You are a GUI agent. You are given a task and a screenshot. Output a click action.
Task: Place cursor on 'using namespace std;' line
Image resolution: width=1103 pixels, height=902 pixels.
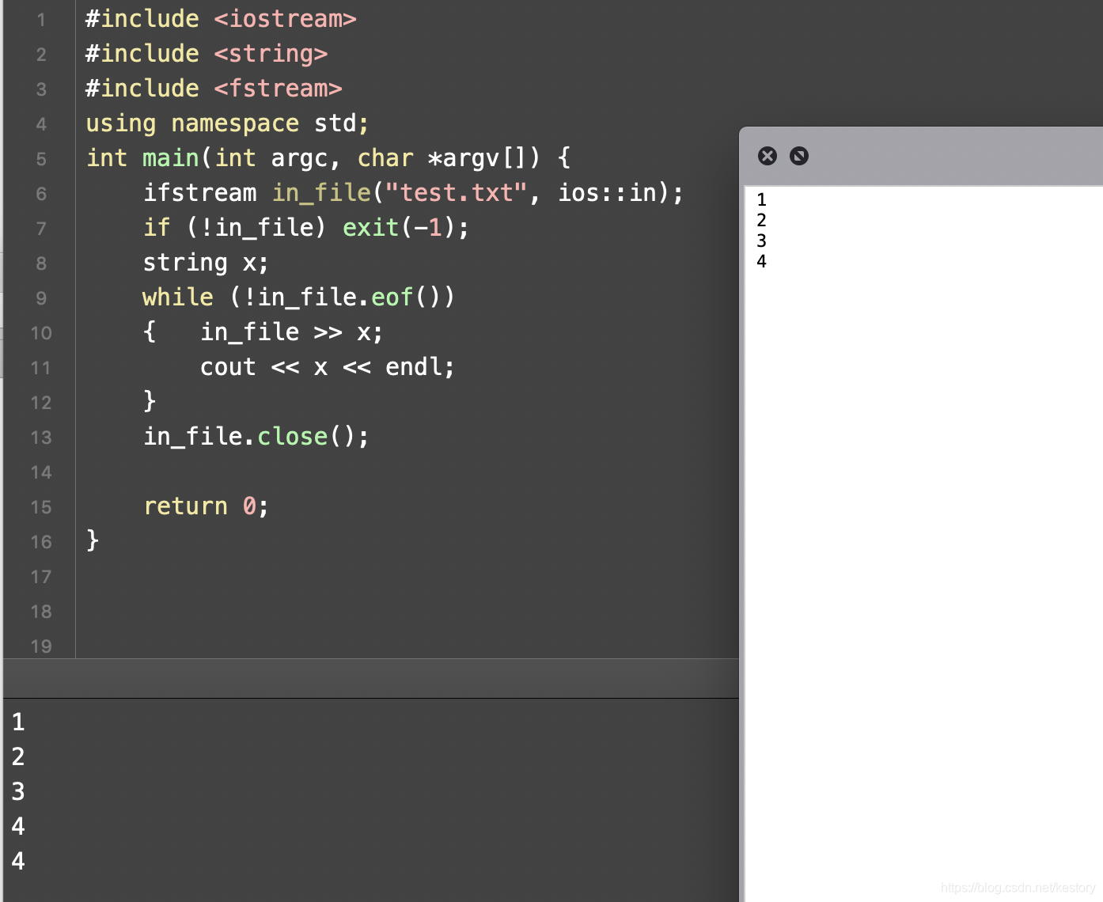(x=227, y=123)
